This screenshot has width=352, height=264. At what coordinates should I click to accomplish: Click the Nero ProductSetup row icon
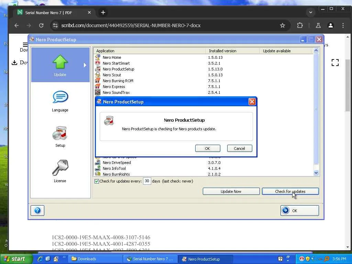pos(98,69)
